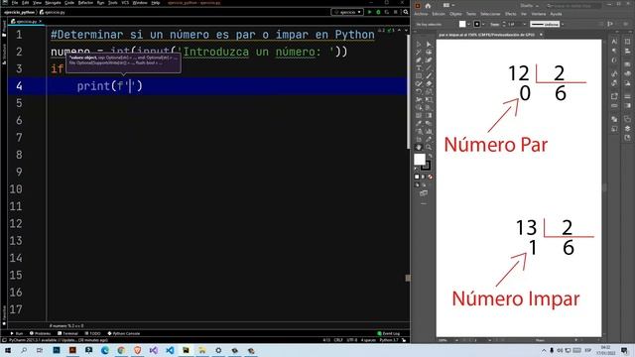The width and height of the screenshot is (635, 357).
Task: Open Illustrator Efecto menu
Action: 510,14
